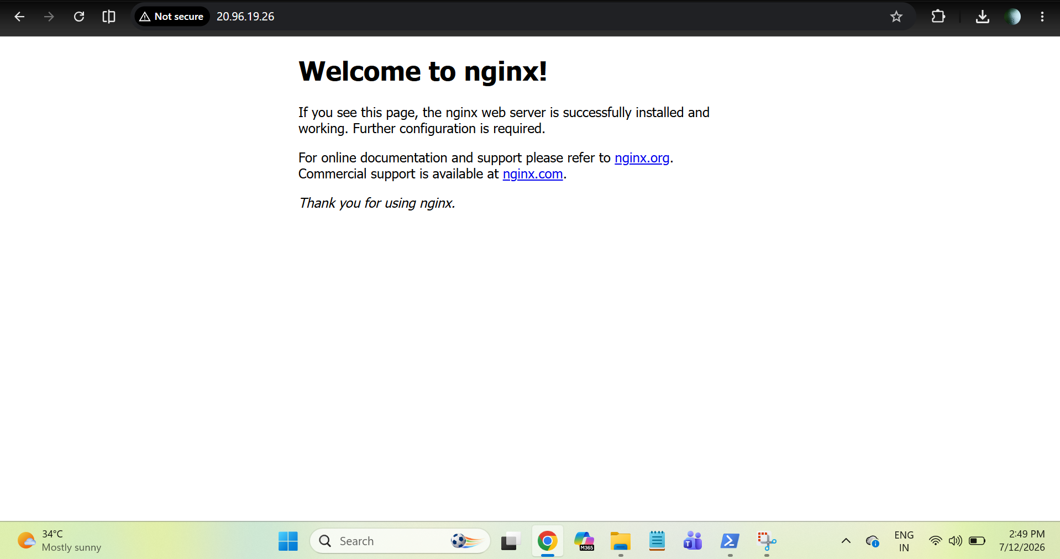Open the clock showing 2:49 PM
Screen dimensions: 1060x559
[1022, 541]
